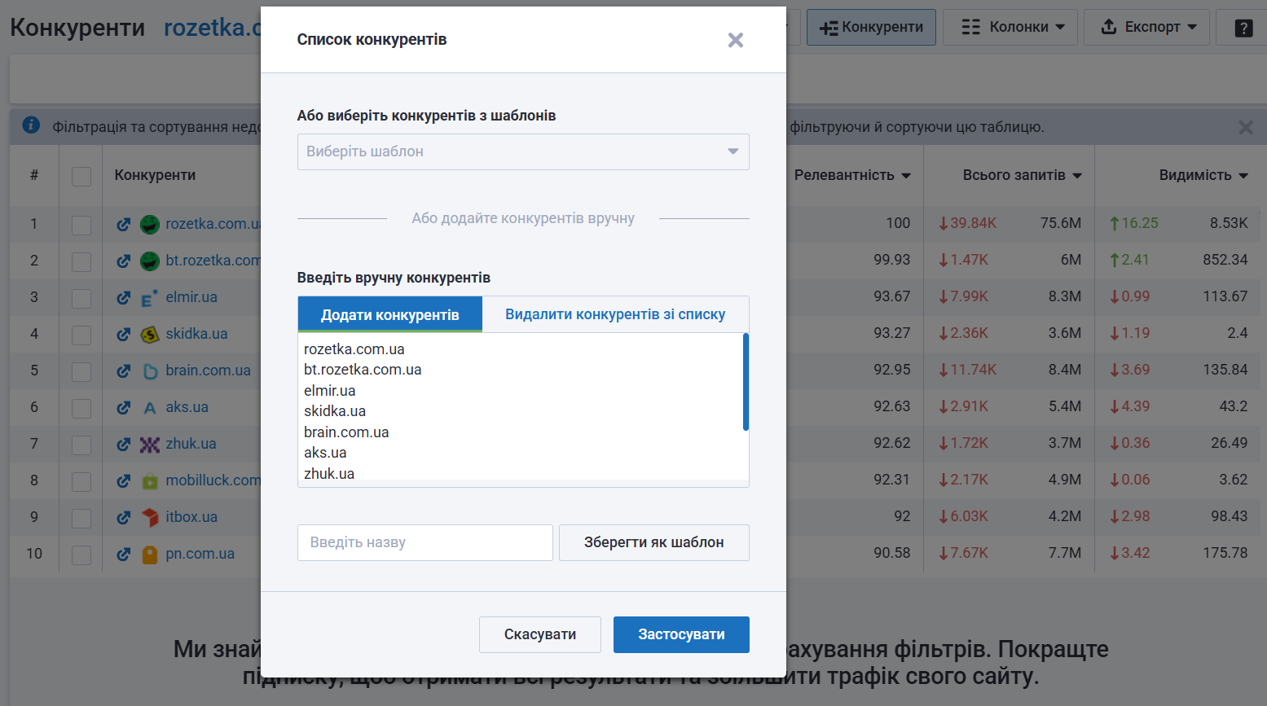Open external link icon for elmir.ua
Screen dimensions: 1267x706
(123, 298)
